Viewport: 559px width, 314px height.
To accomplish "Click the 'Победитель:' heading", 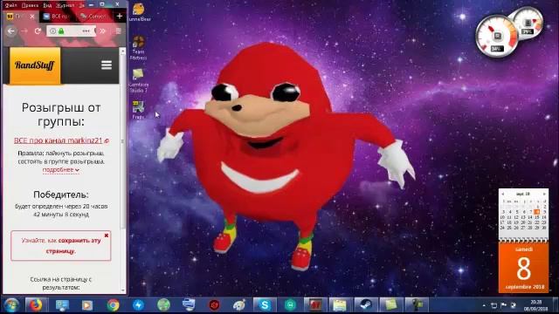I will click(x=61, y=195).
